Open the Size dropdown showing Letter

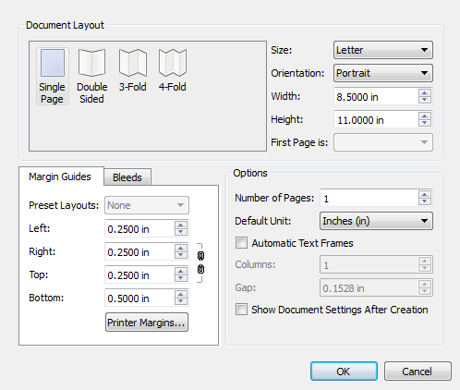(x=383, y=50)
